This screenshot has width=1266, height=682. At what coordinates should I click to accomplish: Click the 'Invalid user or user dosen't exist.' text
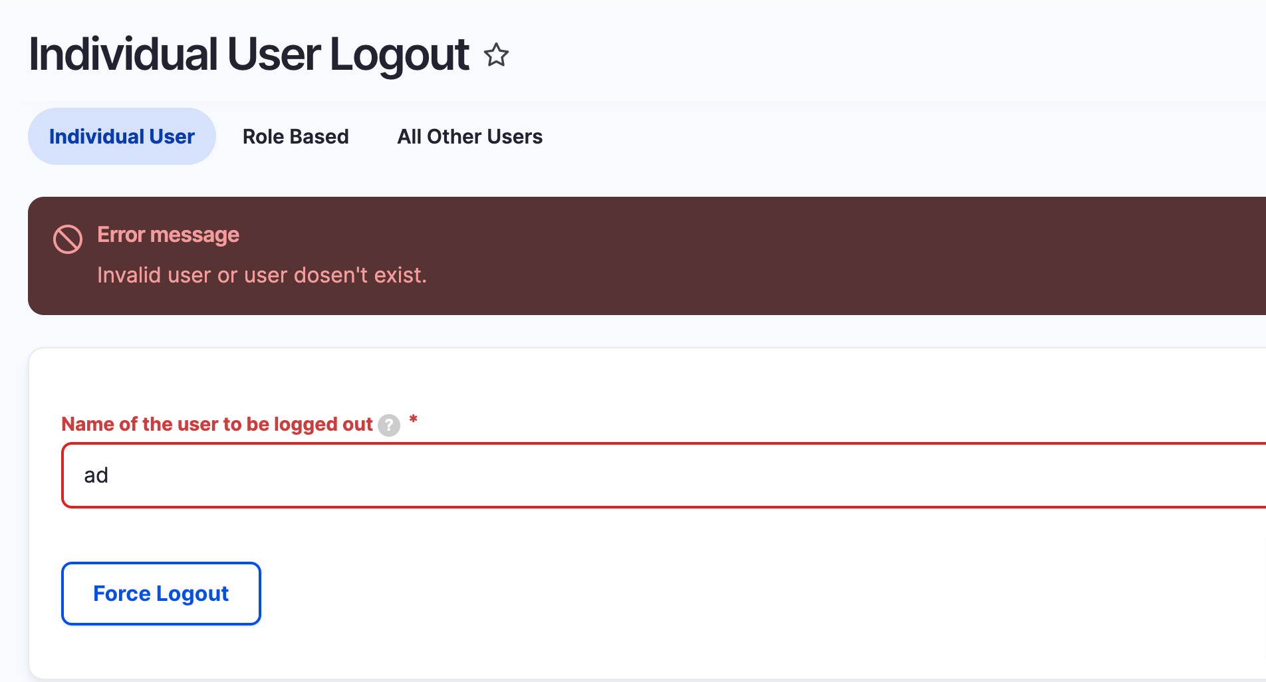262,275
